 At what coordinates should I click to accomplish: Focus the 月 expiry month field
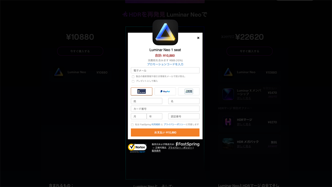point(139,116)
